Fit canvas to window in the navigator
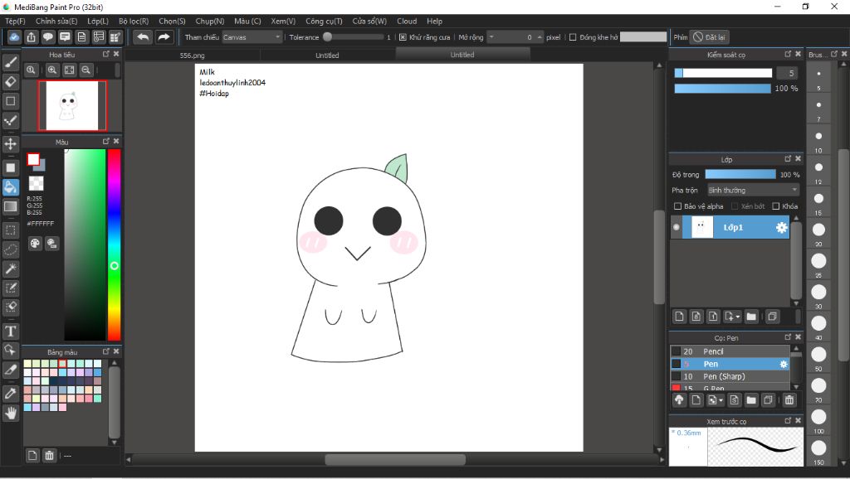850x479 pixels. pos(70,70)
